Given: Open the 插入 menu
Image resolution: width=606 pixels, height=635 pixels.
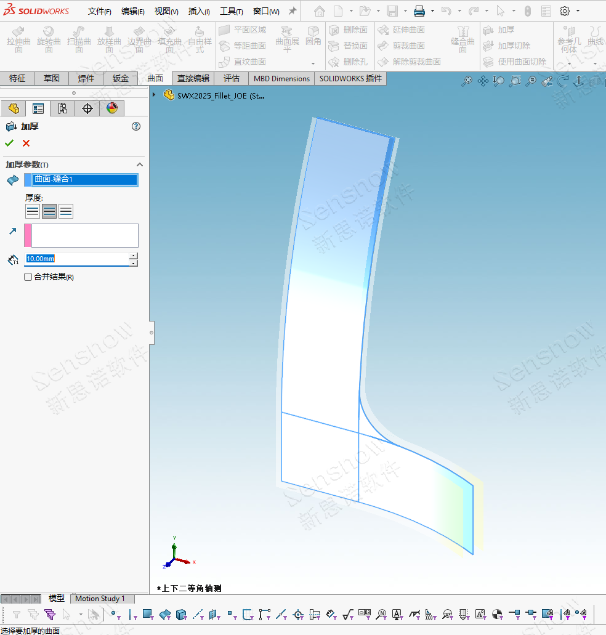Looking at the screenshot, I should coord(198,11).
